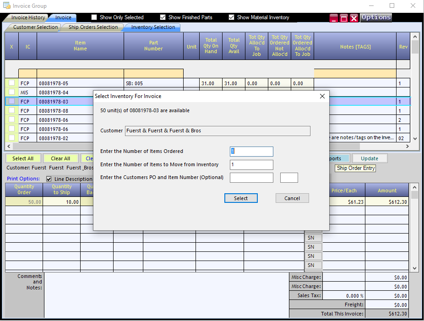The height and width of the screenshot is (321, 424).
Task: Check the box for row 08081978-08
Action: (x=11, y=110)
